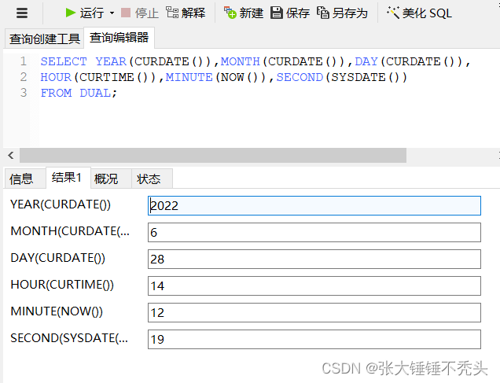This screenshot has height=383, width=500.
Task: Click the HOUR keyword in line 2
Action: click(x=56, y=77)
